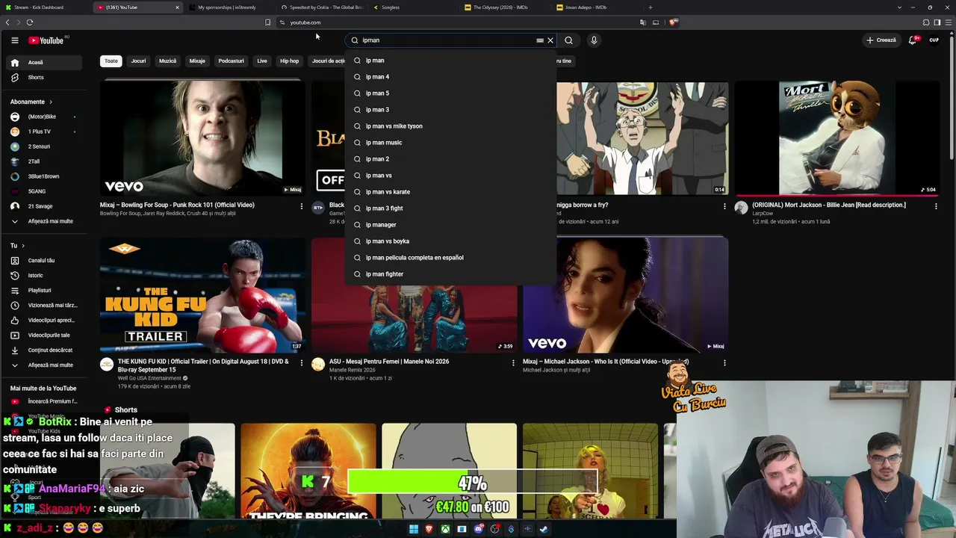
Task: Open the YouTube hamburger guide menu
Action: click(14, 40)
